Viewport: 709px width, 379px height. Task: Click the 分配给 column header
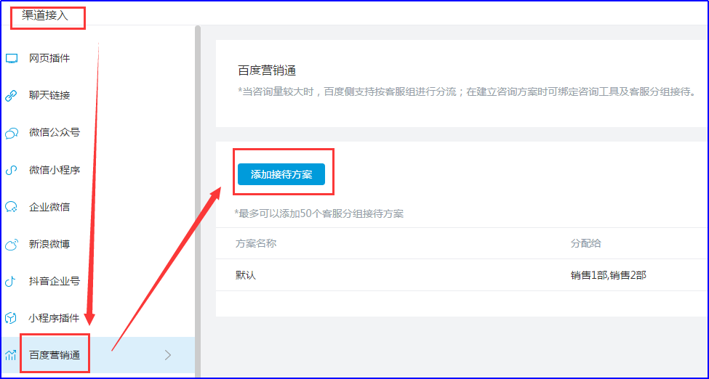tap(586, 243)
